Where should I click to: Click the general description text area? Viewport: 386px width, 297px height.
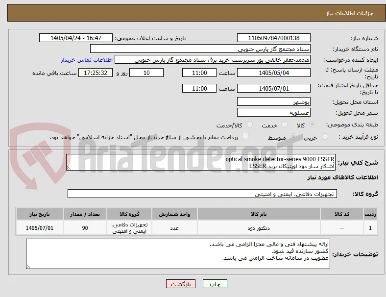[201, 162]
